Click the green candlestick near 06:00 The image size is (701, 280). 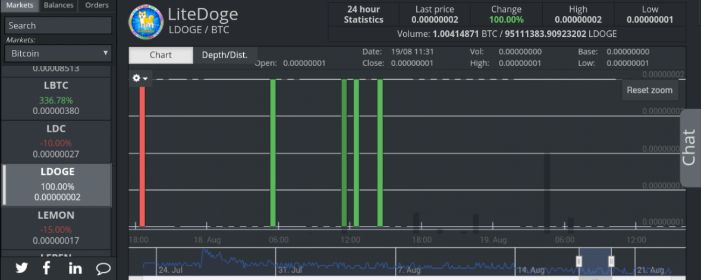click(x=273, y=153)
